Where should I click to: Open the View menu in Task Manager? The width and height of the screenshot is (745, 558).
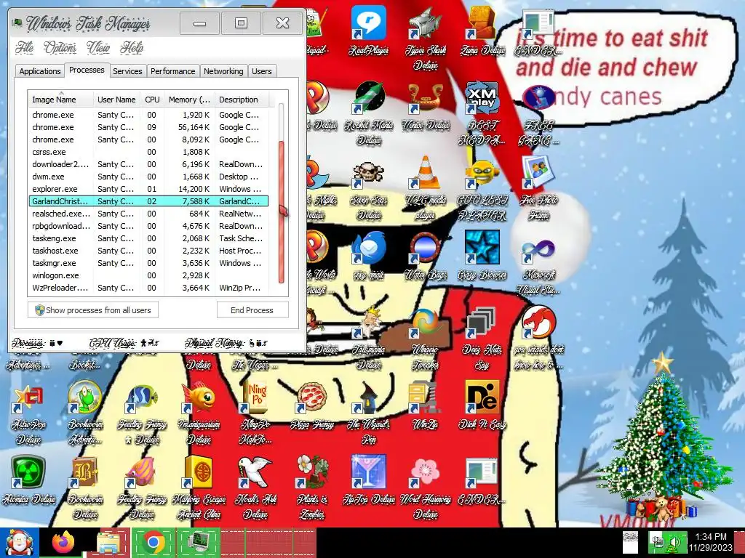[98, 47]
